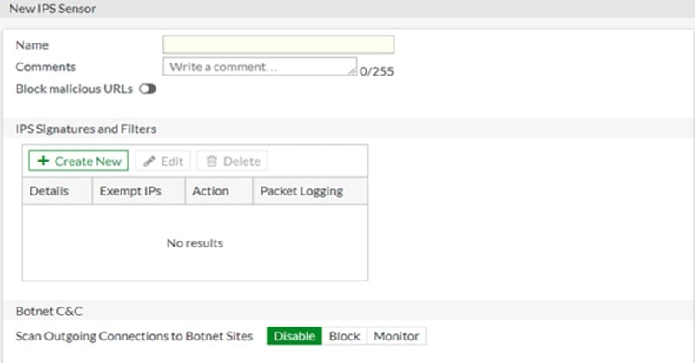Click the green plus icon for Create New
Viewport: 695px width, 363px height.
tap(43, 161)
